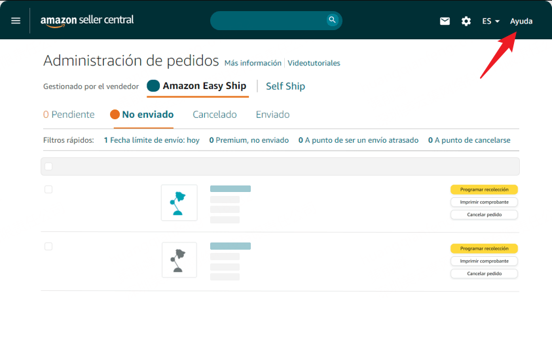Click the search magnifier icon

[332, 20]
